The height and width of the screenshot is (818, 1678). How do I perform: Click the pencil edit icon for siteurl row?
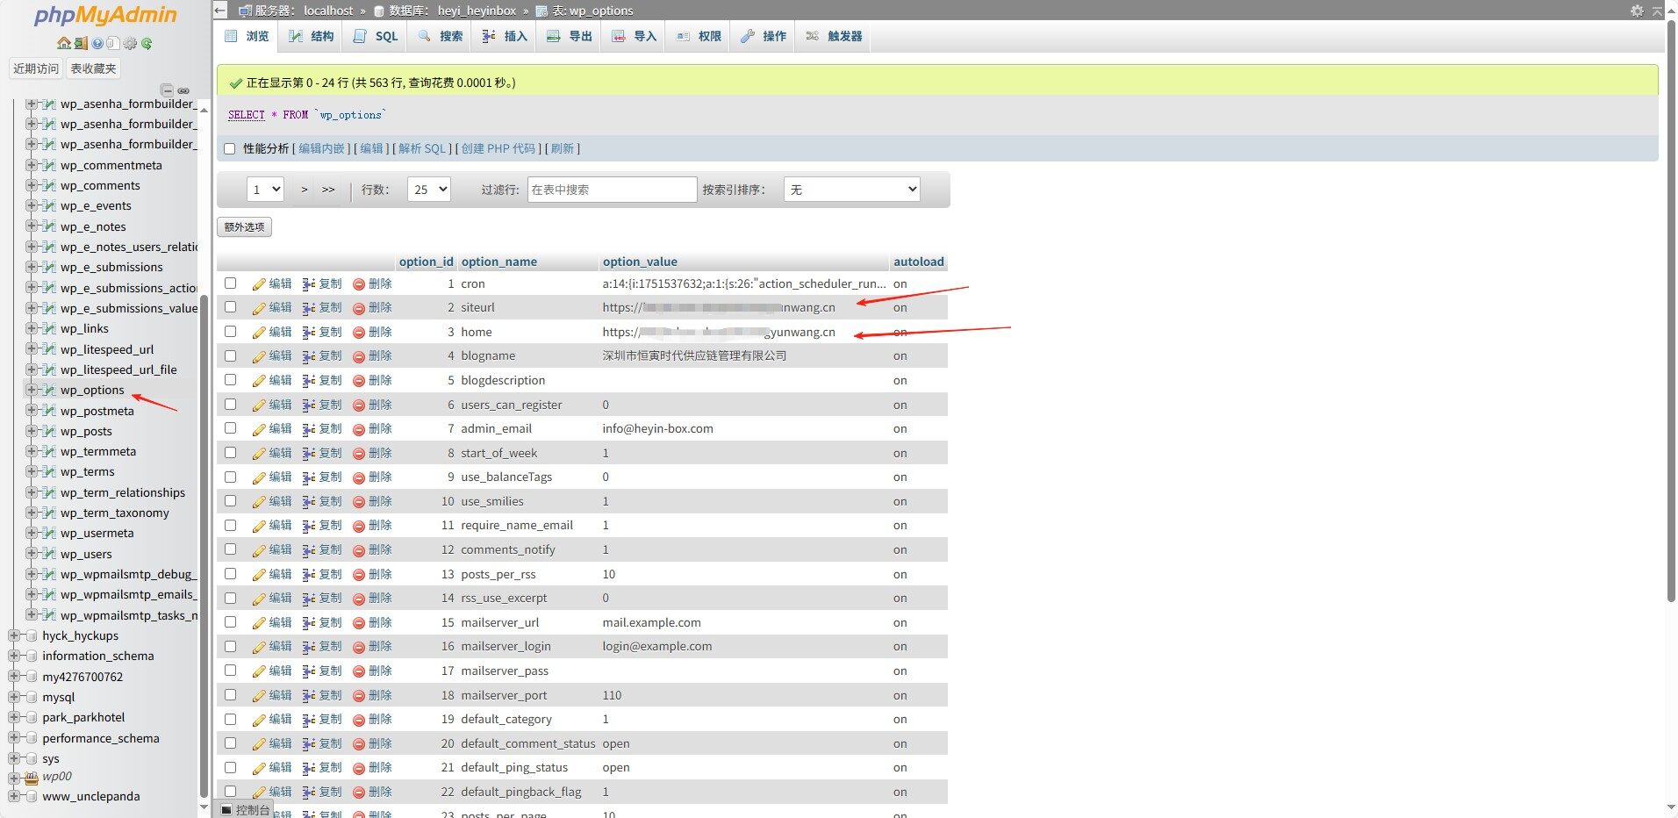(259, 308)
